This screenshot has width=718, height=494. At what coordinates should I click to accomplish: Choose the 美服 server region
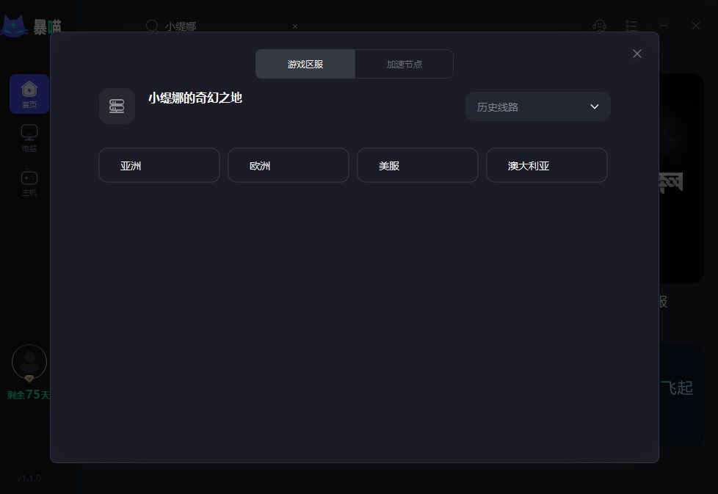click(x=418, y=165)
